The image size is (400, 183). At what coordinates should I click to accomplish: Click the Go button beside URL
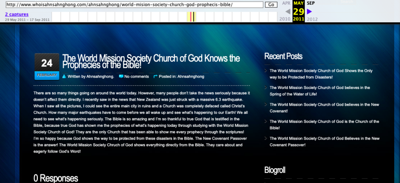[x=271, y=5]
